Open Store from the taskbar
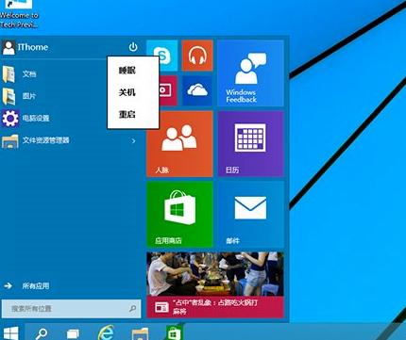Image resolution: width=406 pixels, height=340 pixels. point(174,332)
